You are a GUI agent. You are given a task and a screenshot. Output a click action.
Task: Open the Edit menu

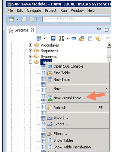[20, 11]
